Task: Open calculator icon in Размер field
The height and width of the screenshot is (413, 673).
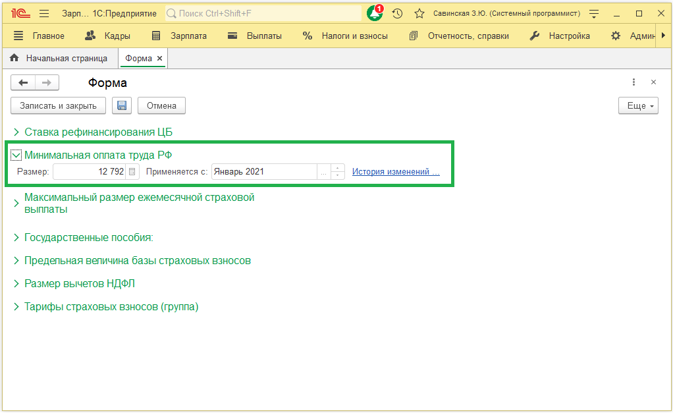Action: [132, 171]
